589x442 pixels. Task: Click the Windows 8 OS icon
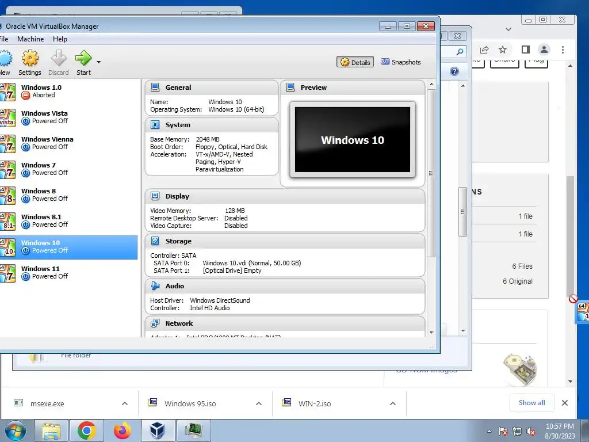tap(7, 196)
